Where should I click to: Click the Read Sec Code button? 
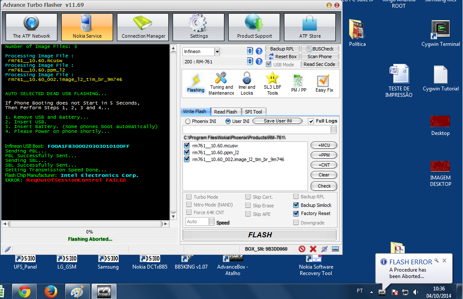pos(320,64)
